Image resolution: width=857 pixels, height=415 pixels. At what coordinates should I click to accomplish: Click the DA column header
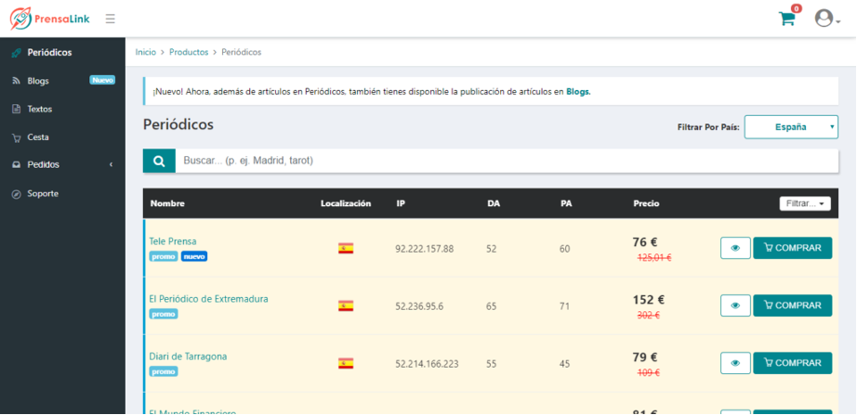click(494, 203)
